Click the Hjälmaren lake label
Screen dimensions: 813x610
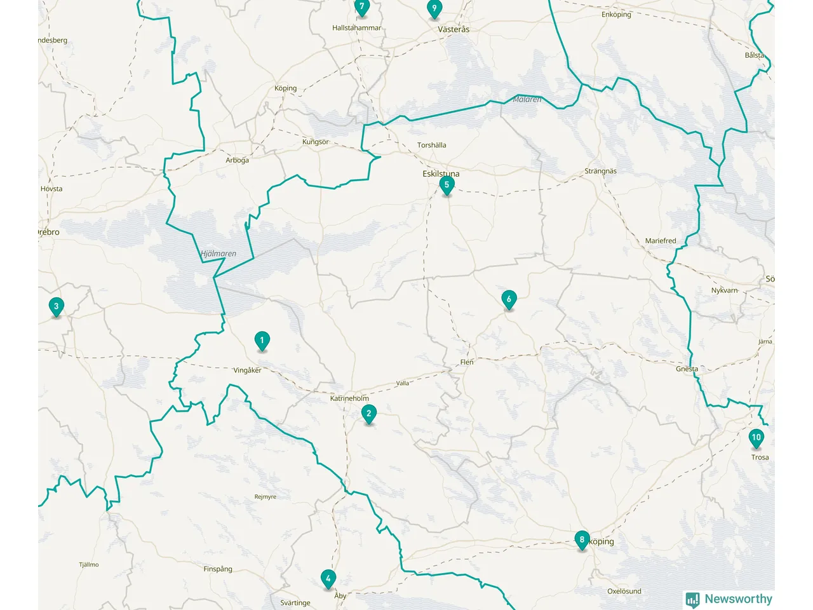[x=218, y=254]
